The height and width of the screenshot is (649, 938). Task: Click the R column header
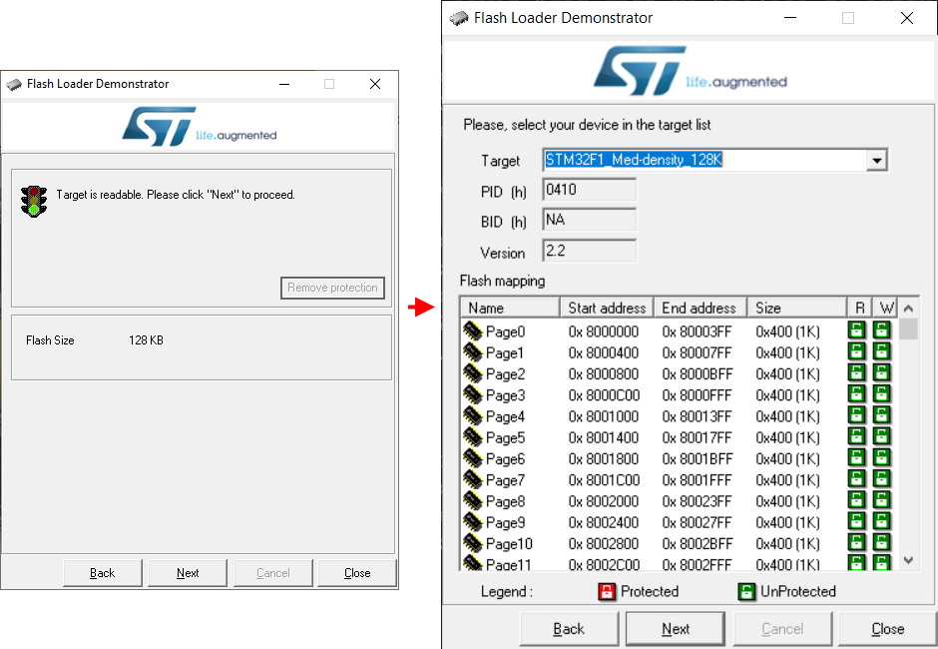click(859, 308)
